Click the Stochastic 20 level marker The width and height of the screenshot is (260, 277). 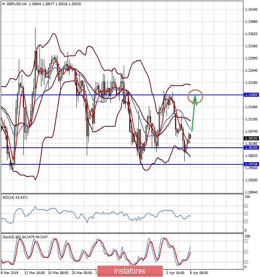(x=246, y=262)
